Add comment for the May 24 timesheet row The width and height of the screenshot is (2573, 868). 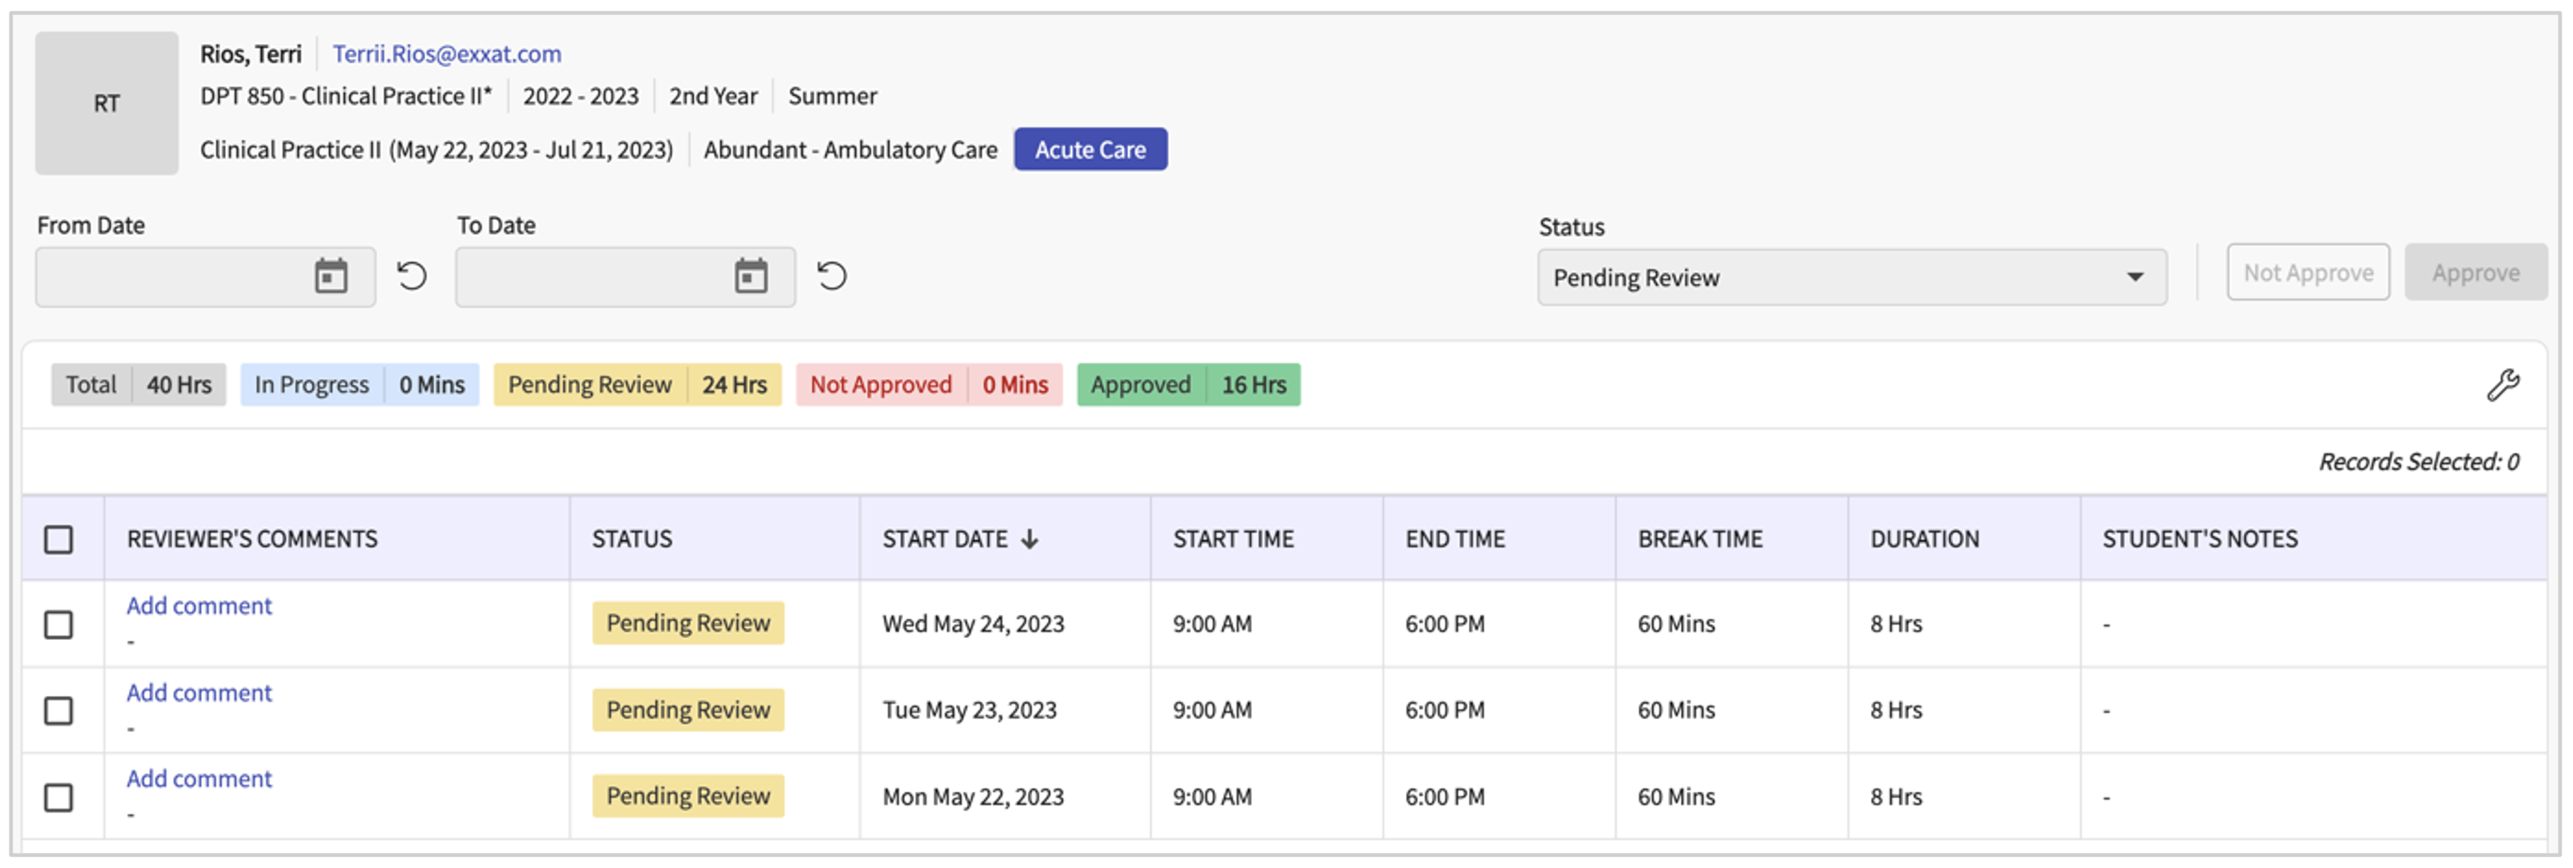(199, 605)
